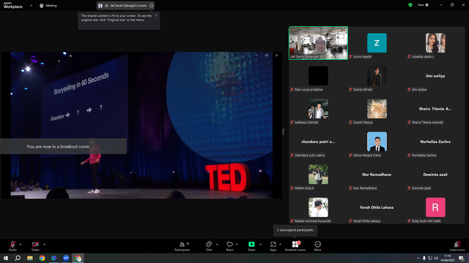Click the green encryption shield icon

tap(410, 5)
